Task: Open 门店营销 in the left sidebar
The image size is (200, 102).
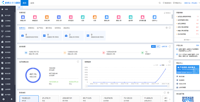Action: pyautogui.click(x=8, y=37)
